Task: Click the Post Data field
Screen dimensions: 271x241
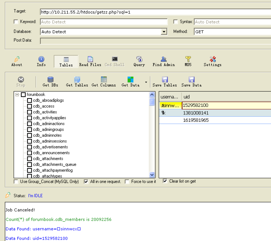Action: tap(155, 41)
